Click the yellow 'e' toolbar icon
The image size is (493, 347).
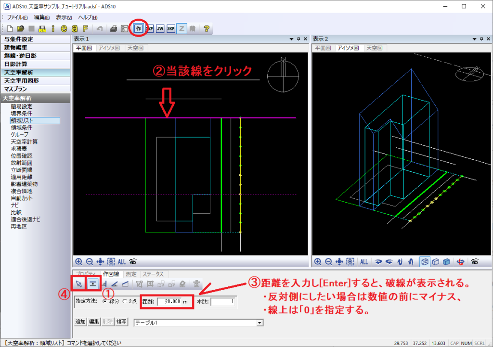click(x=64, y=29)
